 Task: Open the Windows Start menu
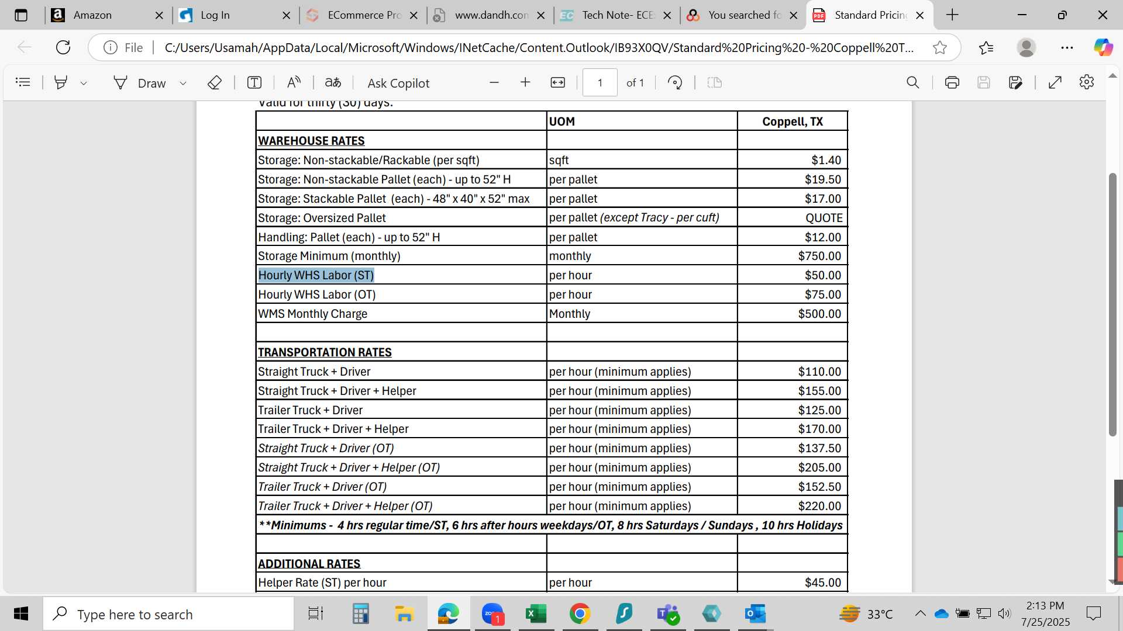coord(21,614)
